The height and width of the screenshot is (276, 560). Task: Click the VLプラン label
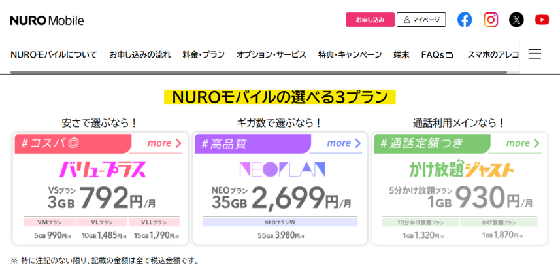102,222
